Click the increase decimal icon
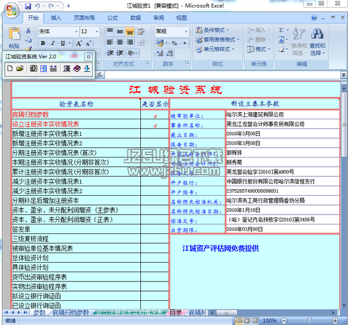Viewport: 348px width, 325px height. (x=160, y=53)
